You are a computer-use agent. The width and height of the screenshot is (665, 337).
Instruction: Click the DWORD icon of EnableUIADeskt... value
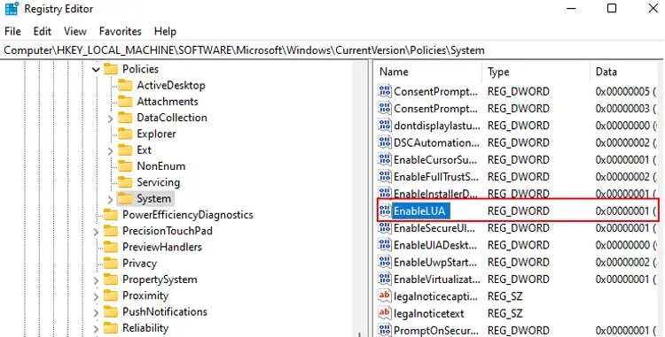coord(385,245)
